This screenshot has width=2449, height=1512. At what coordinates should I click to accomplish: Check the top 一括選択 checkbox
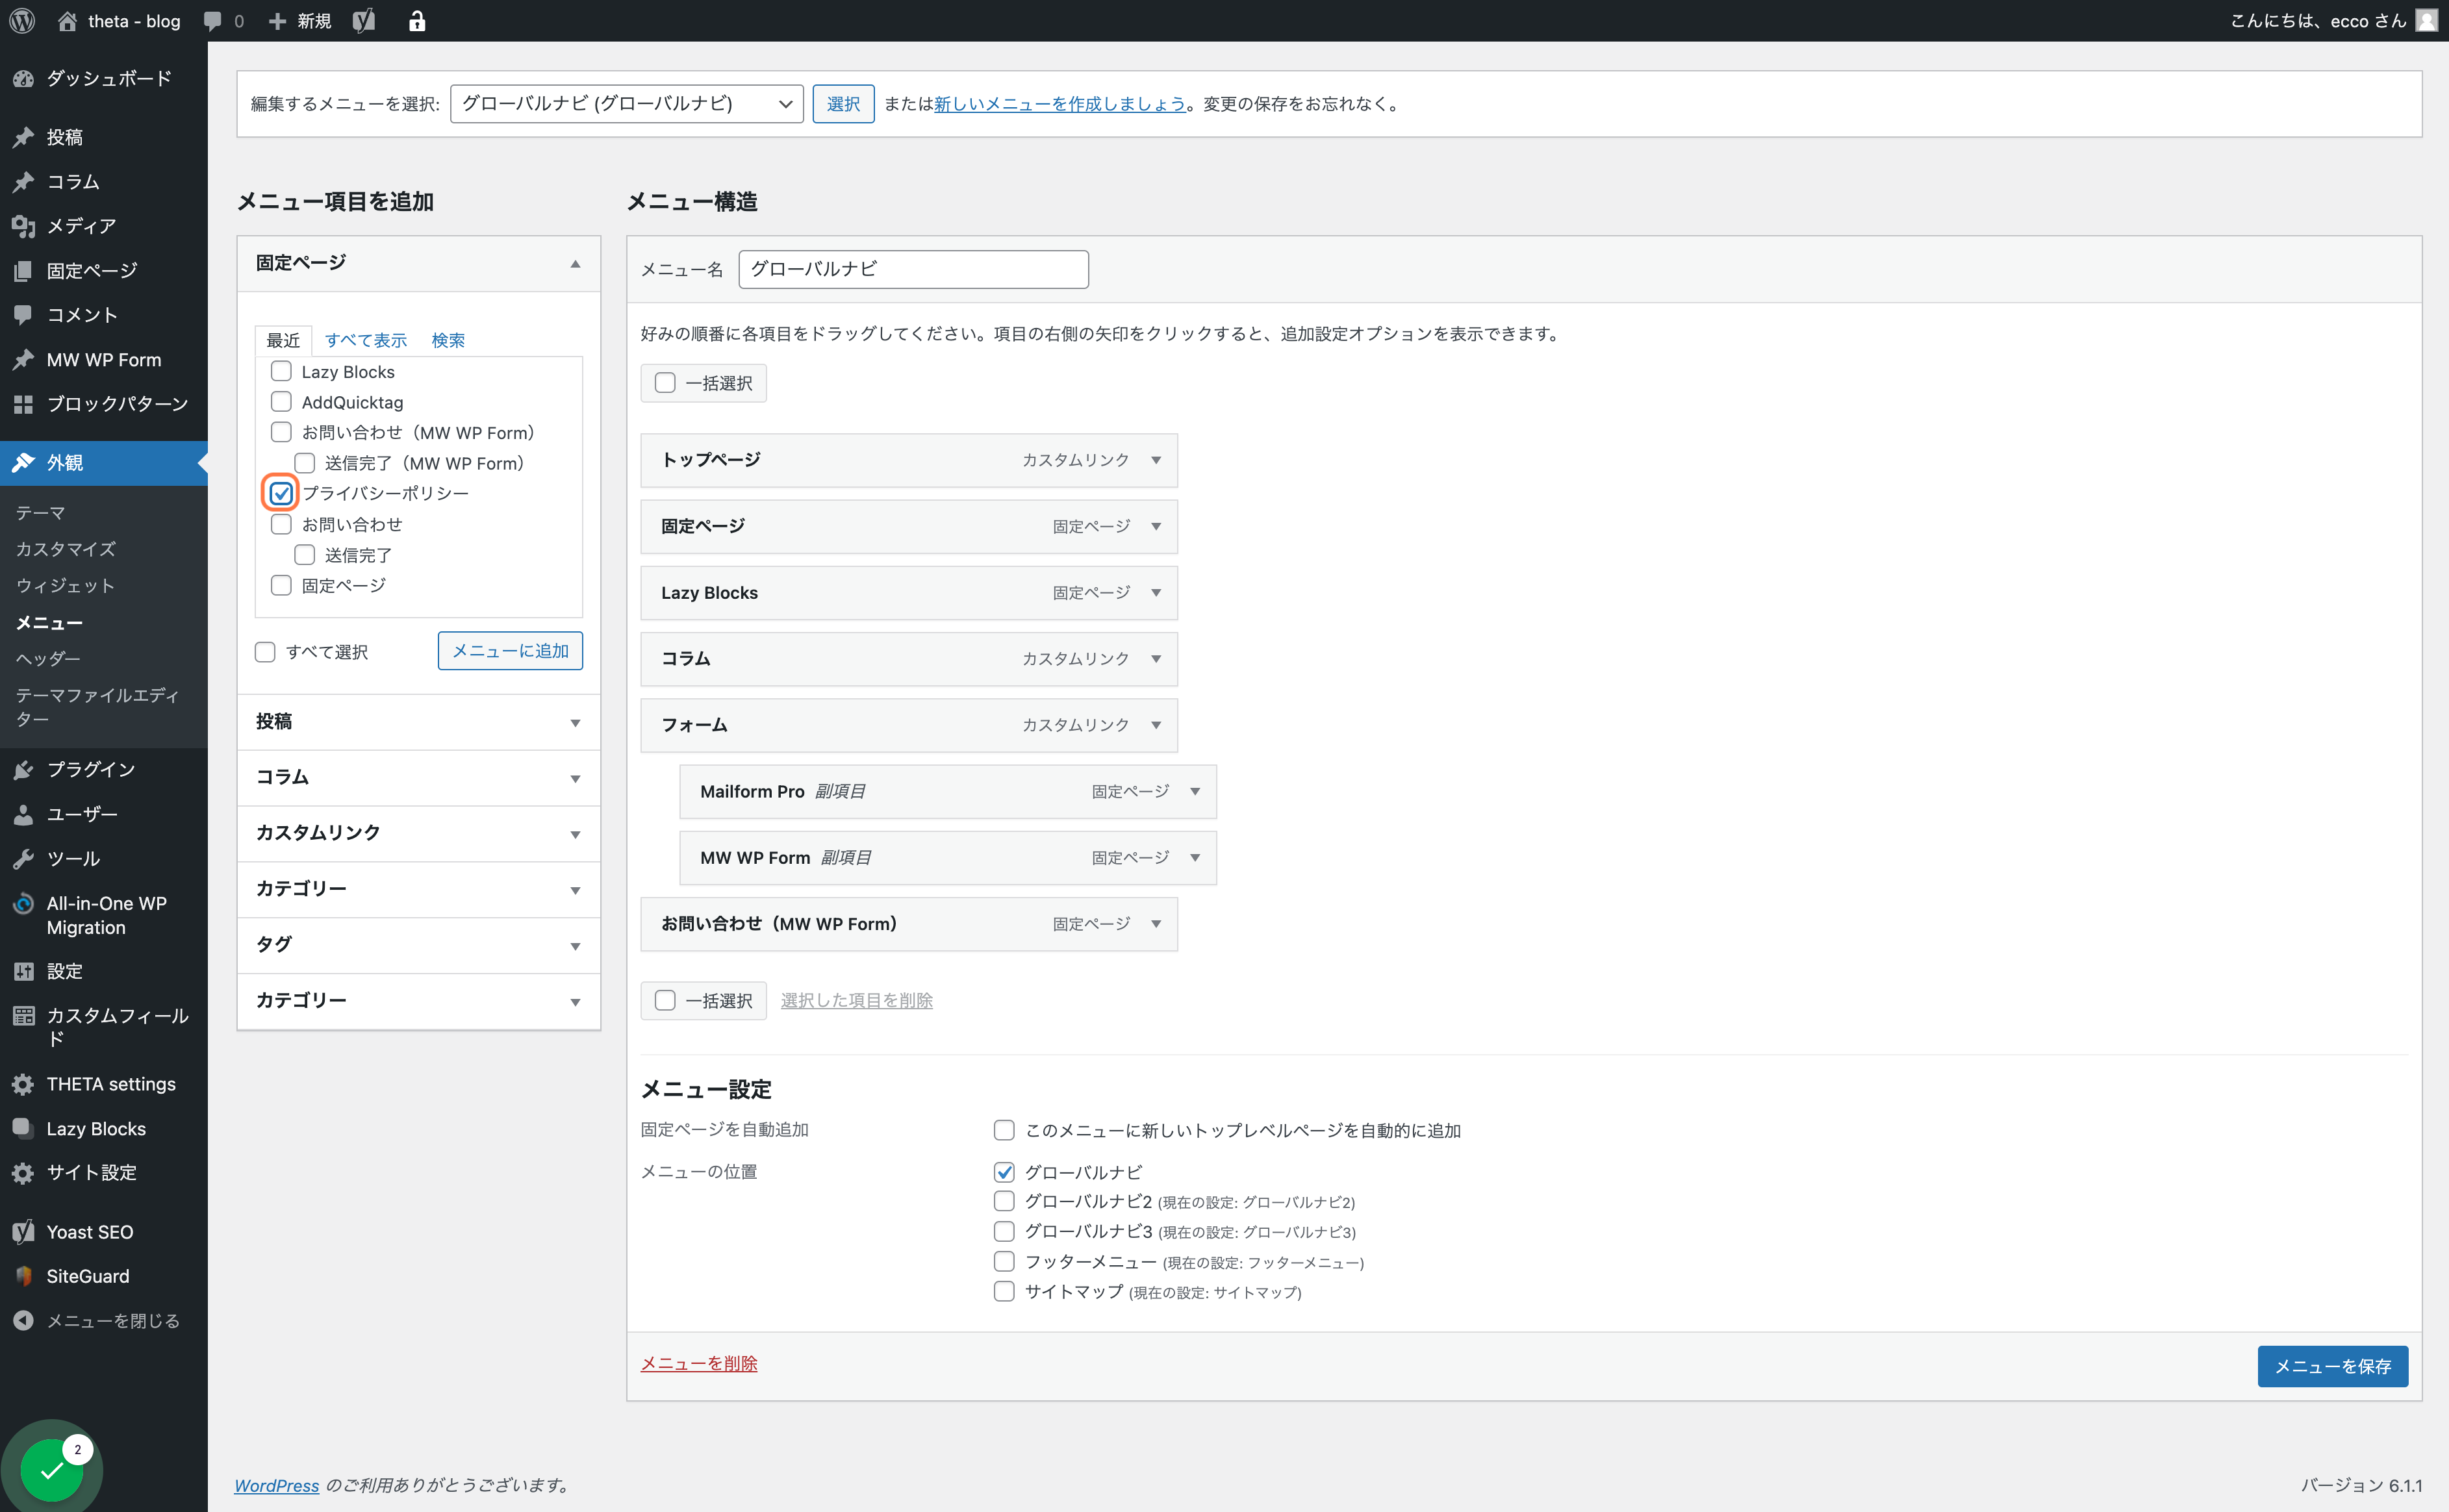665,383
